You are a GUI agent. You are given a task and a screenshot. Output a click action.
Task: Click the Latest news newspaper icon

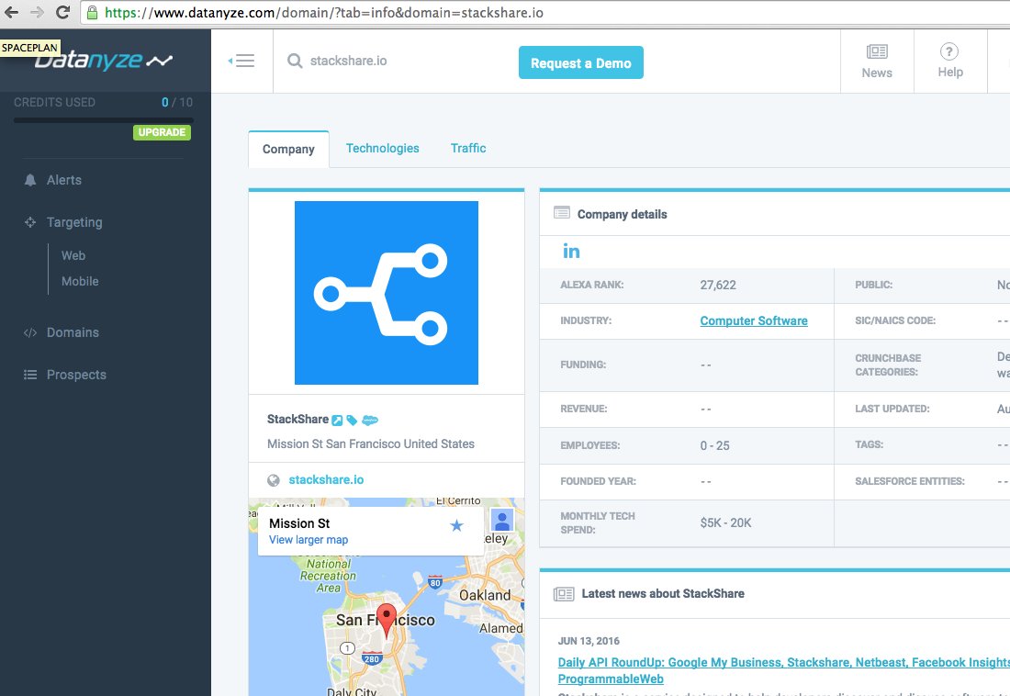tap(564, 593)
